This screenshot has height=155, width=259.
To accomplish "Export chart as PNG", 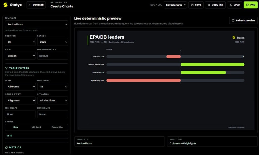I will point(251,5).
